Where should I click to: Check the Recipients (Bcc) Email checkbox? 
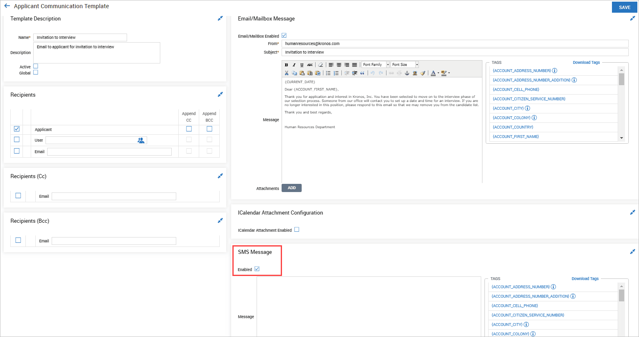pyautogui.click(x=18, y=240)
